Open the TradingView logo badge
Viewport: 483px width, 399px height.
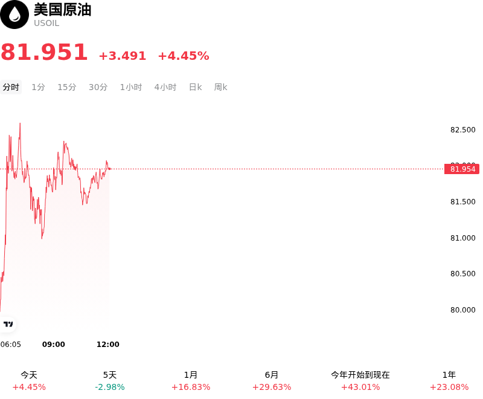tap(8, 324)
